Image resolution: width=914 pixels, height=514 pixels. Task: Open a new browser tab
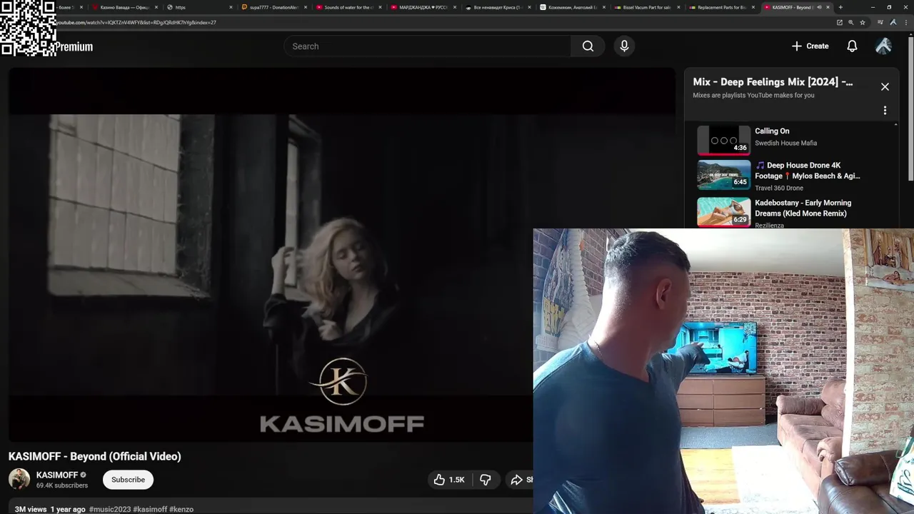(840, 7)
